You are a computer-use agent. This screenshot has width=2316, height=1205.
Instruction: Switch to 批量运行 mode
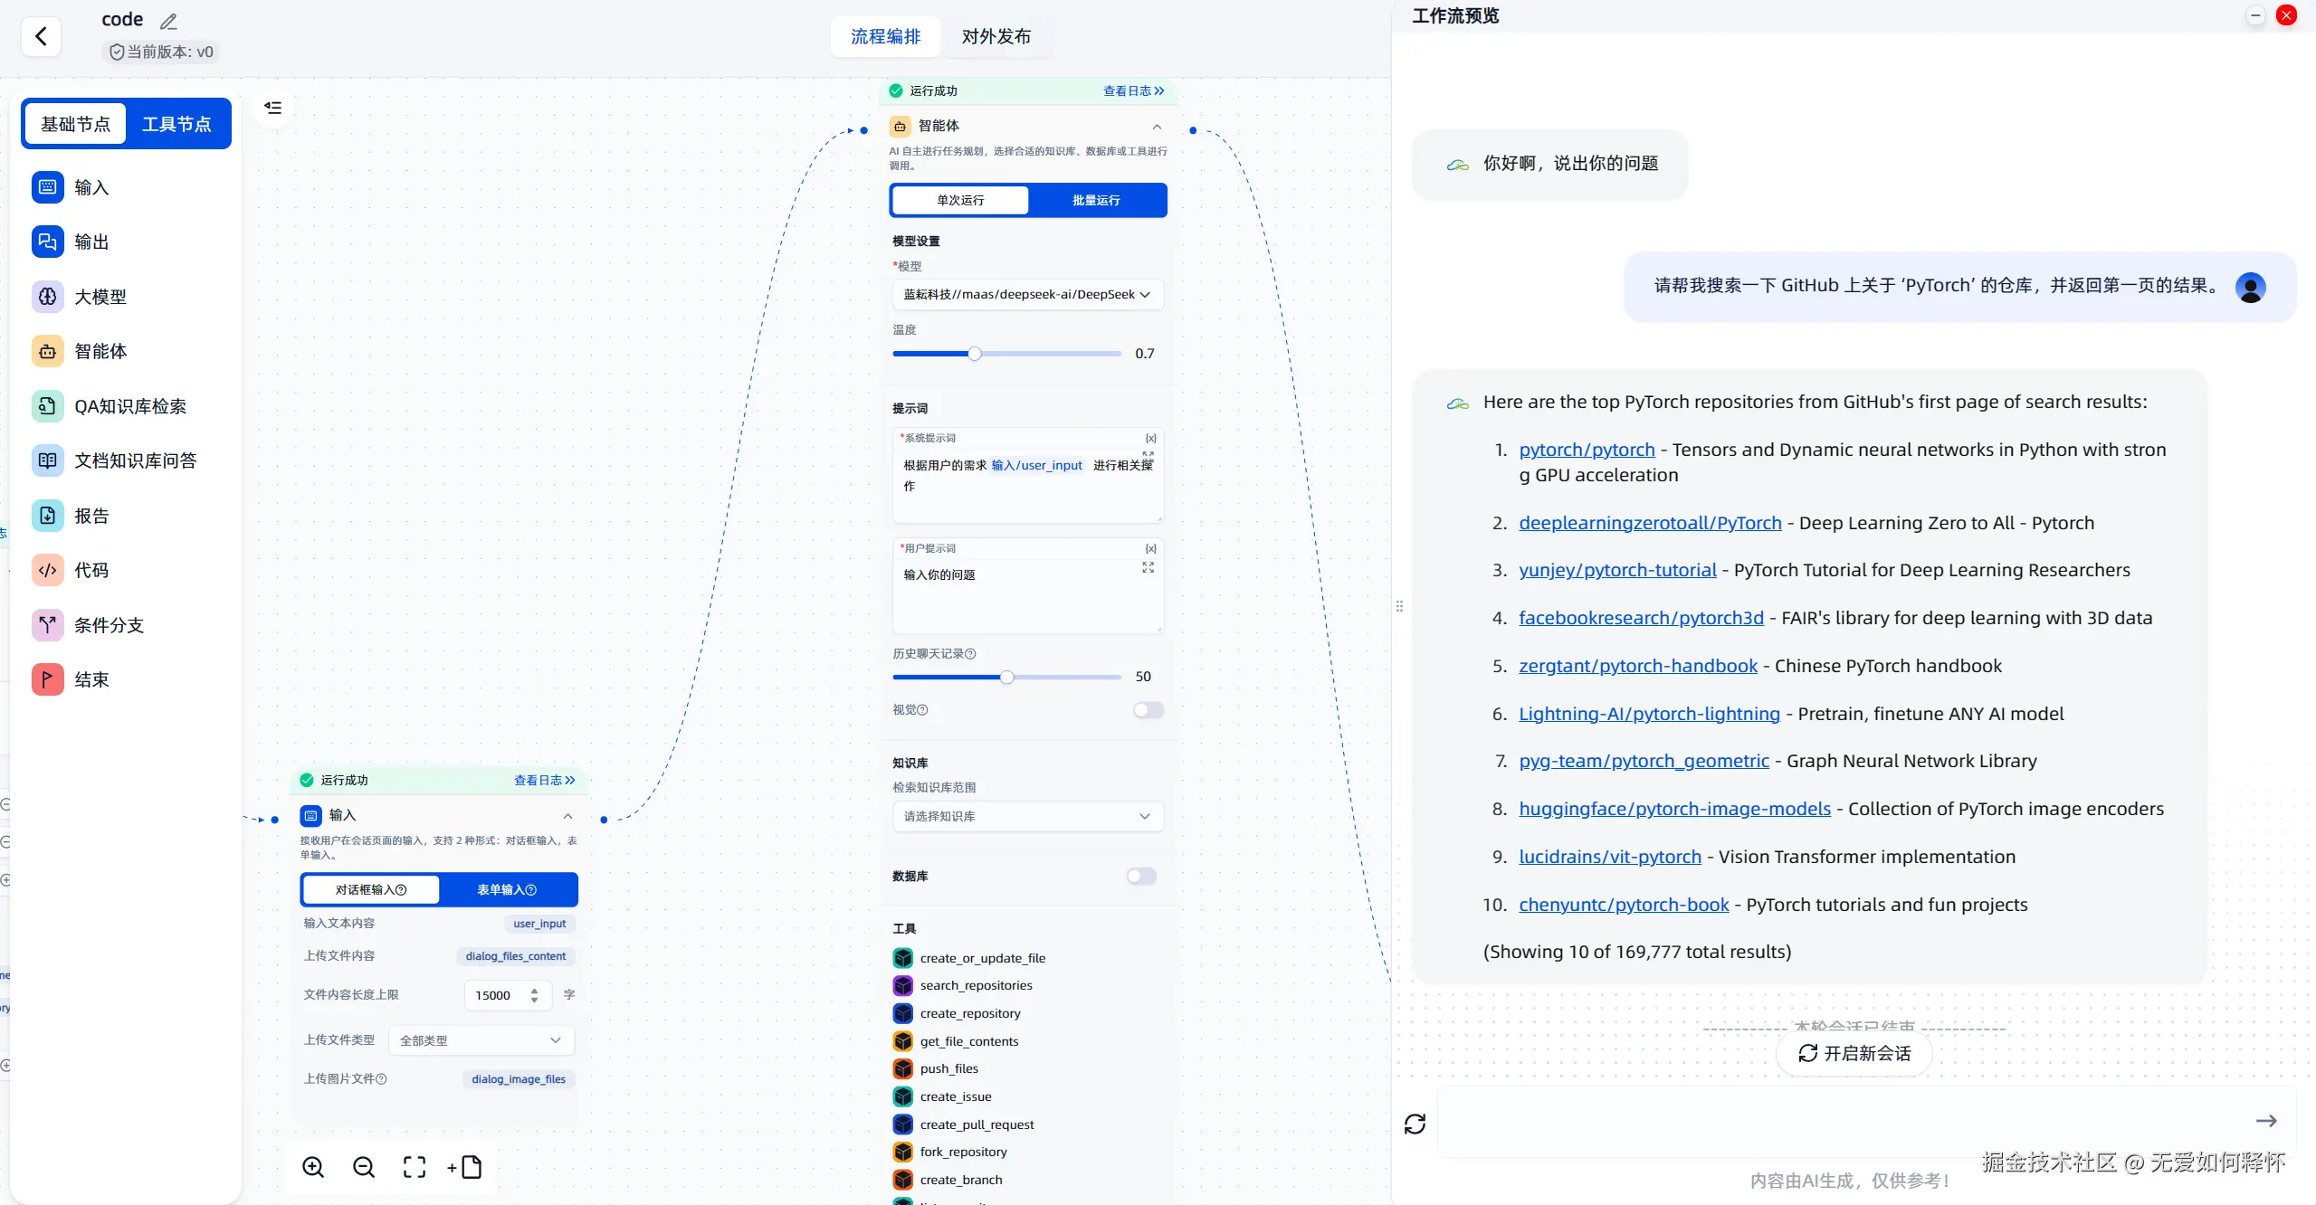point(1096,200)
